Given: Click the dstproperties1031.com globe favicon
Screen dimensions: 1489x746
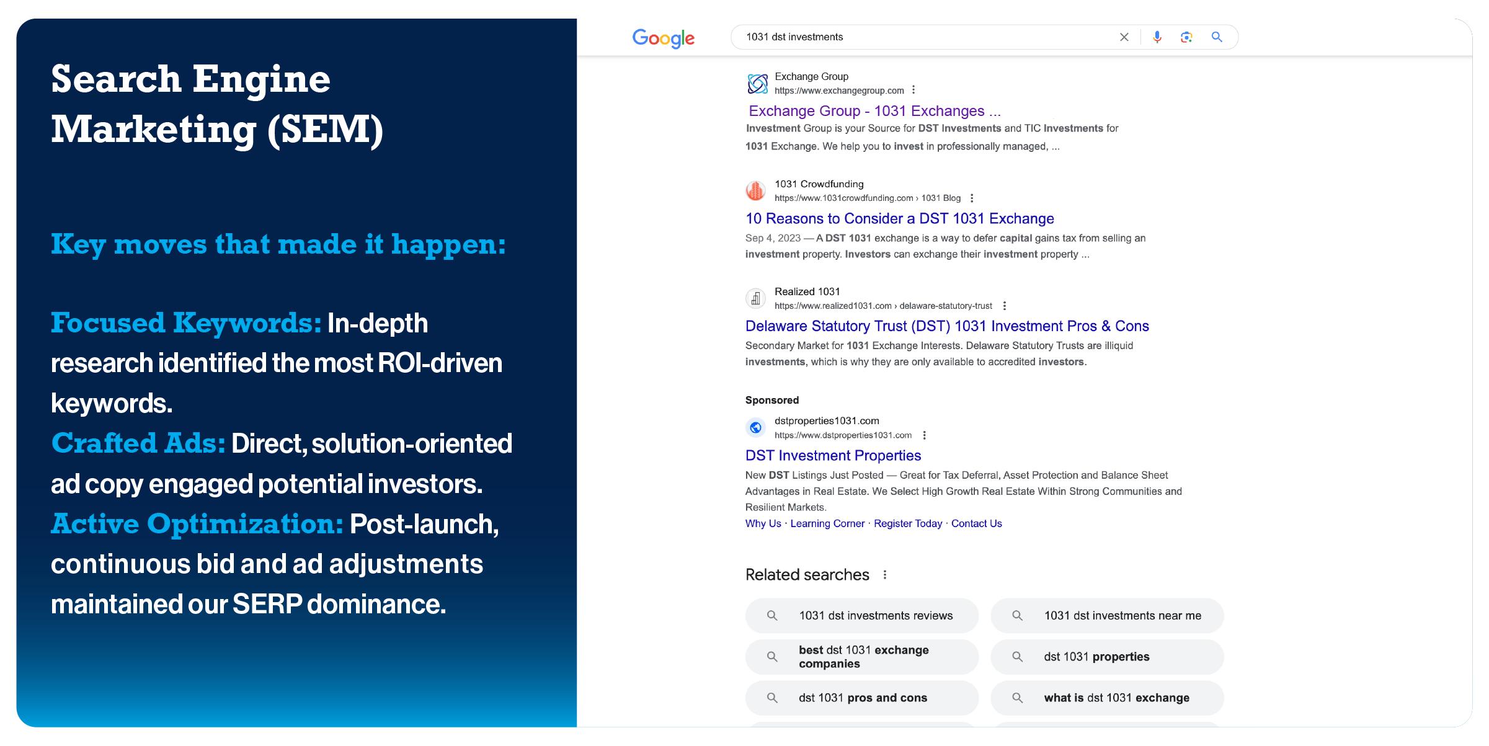Looking at the screenshot, I should 755,427.
